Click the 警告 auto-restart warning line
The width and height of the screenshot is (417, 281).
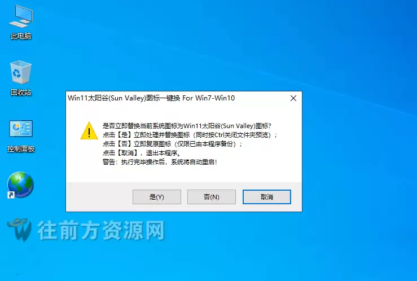tap(160, 162)
